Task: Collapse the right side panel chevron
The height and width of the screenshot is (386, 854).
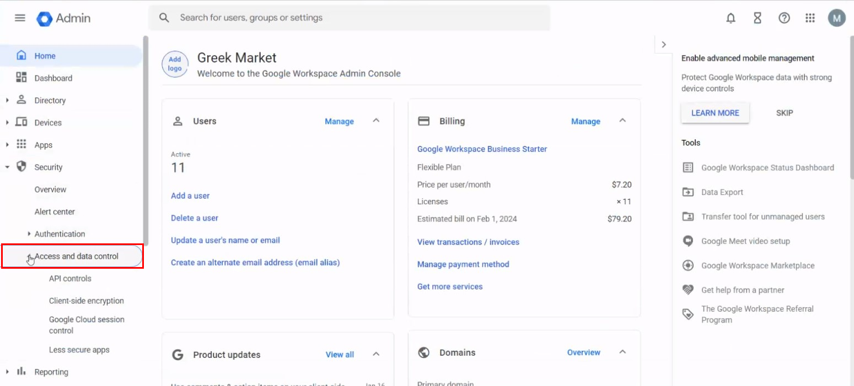Action: pyautogui.click(x=663, y=45)
